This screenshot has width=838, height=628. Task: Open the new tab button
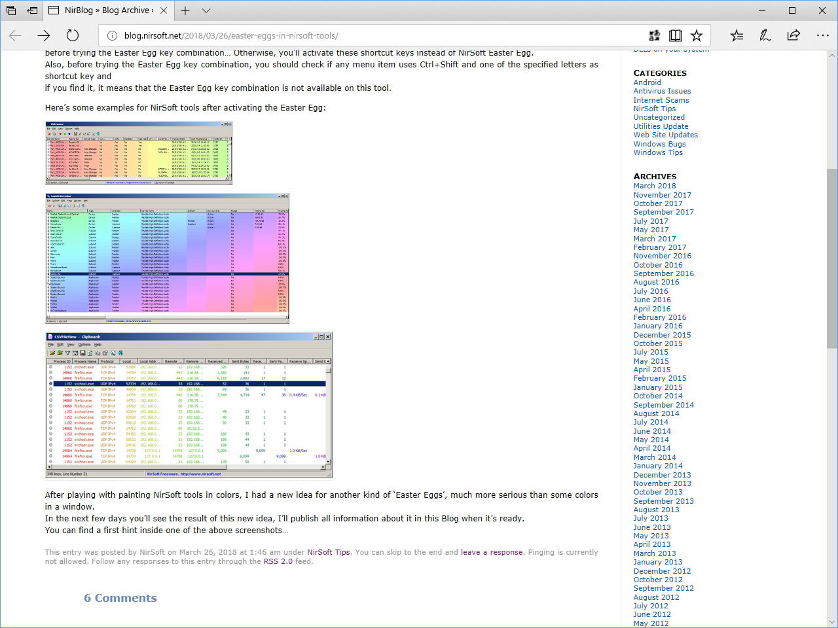(x=185, y=10)
